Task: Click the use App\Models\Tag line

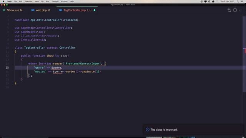Action: point(30,32)
